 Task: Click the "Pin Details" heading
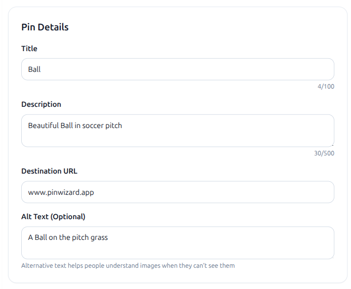(x=45, y=27)
